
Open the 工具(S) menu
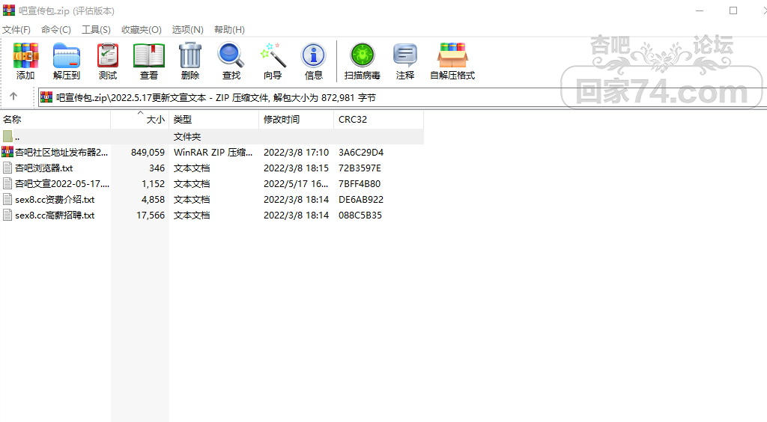(x=96, y=30)
